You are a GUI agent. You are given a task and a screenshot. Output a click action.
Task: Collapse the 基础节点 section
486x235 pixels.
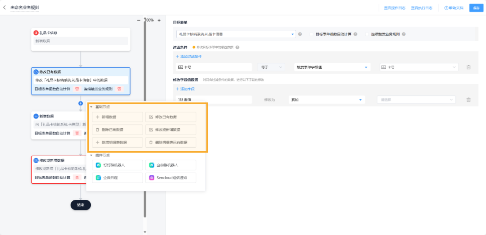click(x=91, y=107)
